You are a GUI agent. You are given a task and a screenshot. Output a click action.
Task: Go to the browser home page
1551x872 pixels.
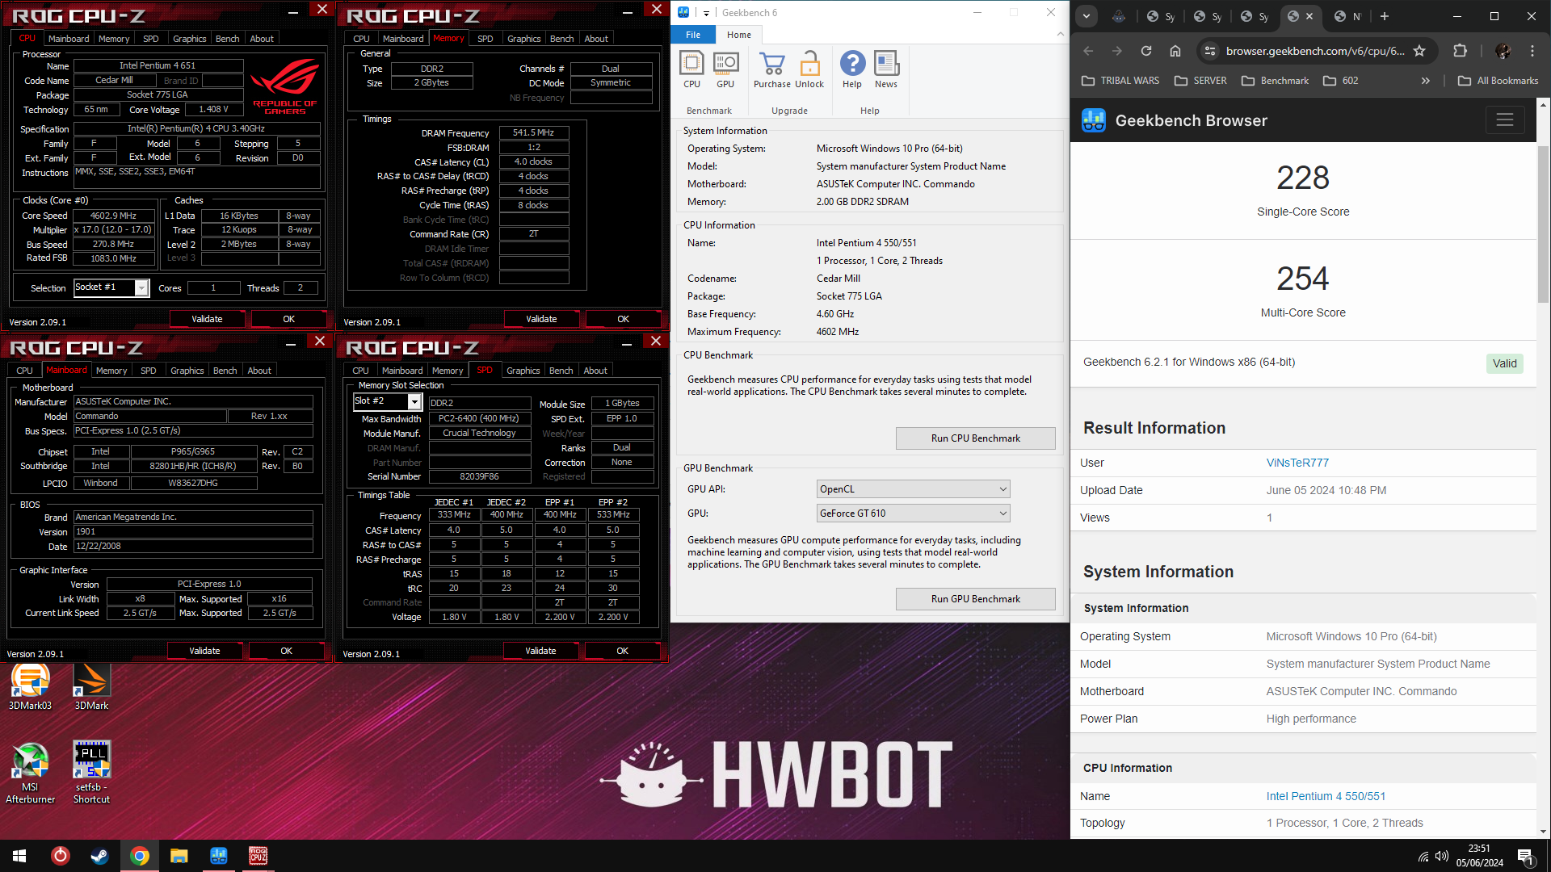[1175, 51]
